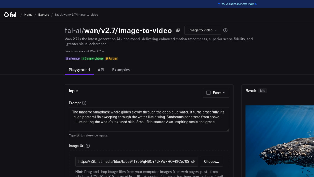Switch to the Playground tab
This screenshot has height=177, width=314.
[x=79, y=70]
